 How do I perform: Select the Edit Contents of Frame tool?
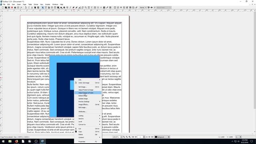click(89, 8)
